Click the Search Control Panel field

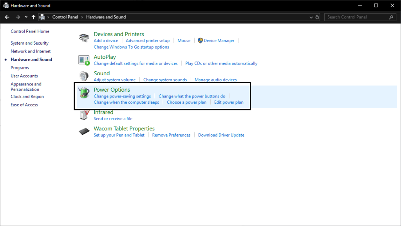(356, 17)
